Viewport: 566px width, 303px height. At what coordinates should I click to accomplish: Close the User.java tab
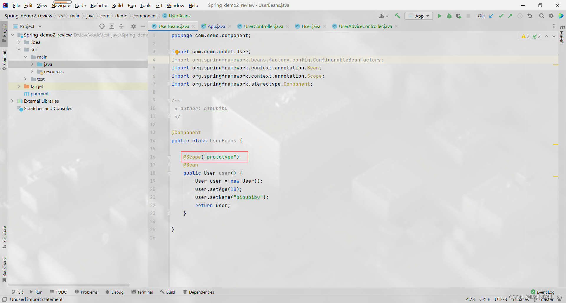[325, 26]
